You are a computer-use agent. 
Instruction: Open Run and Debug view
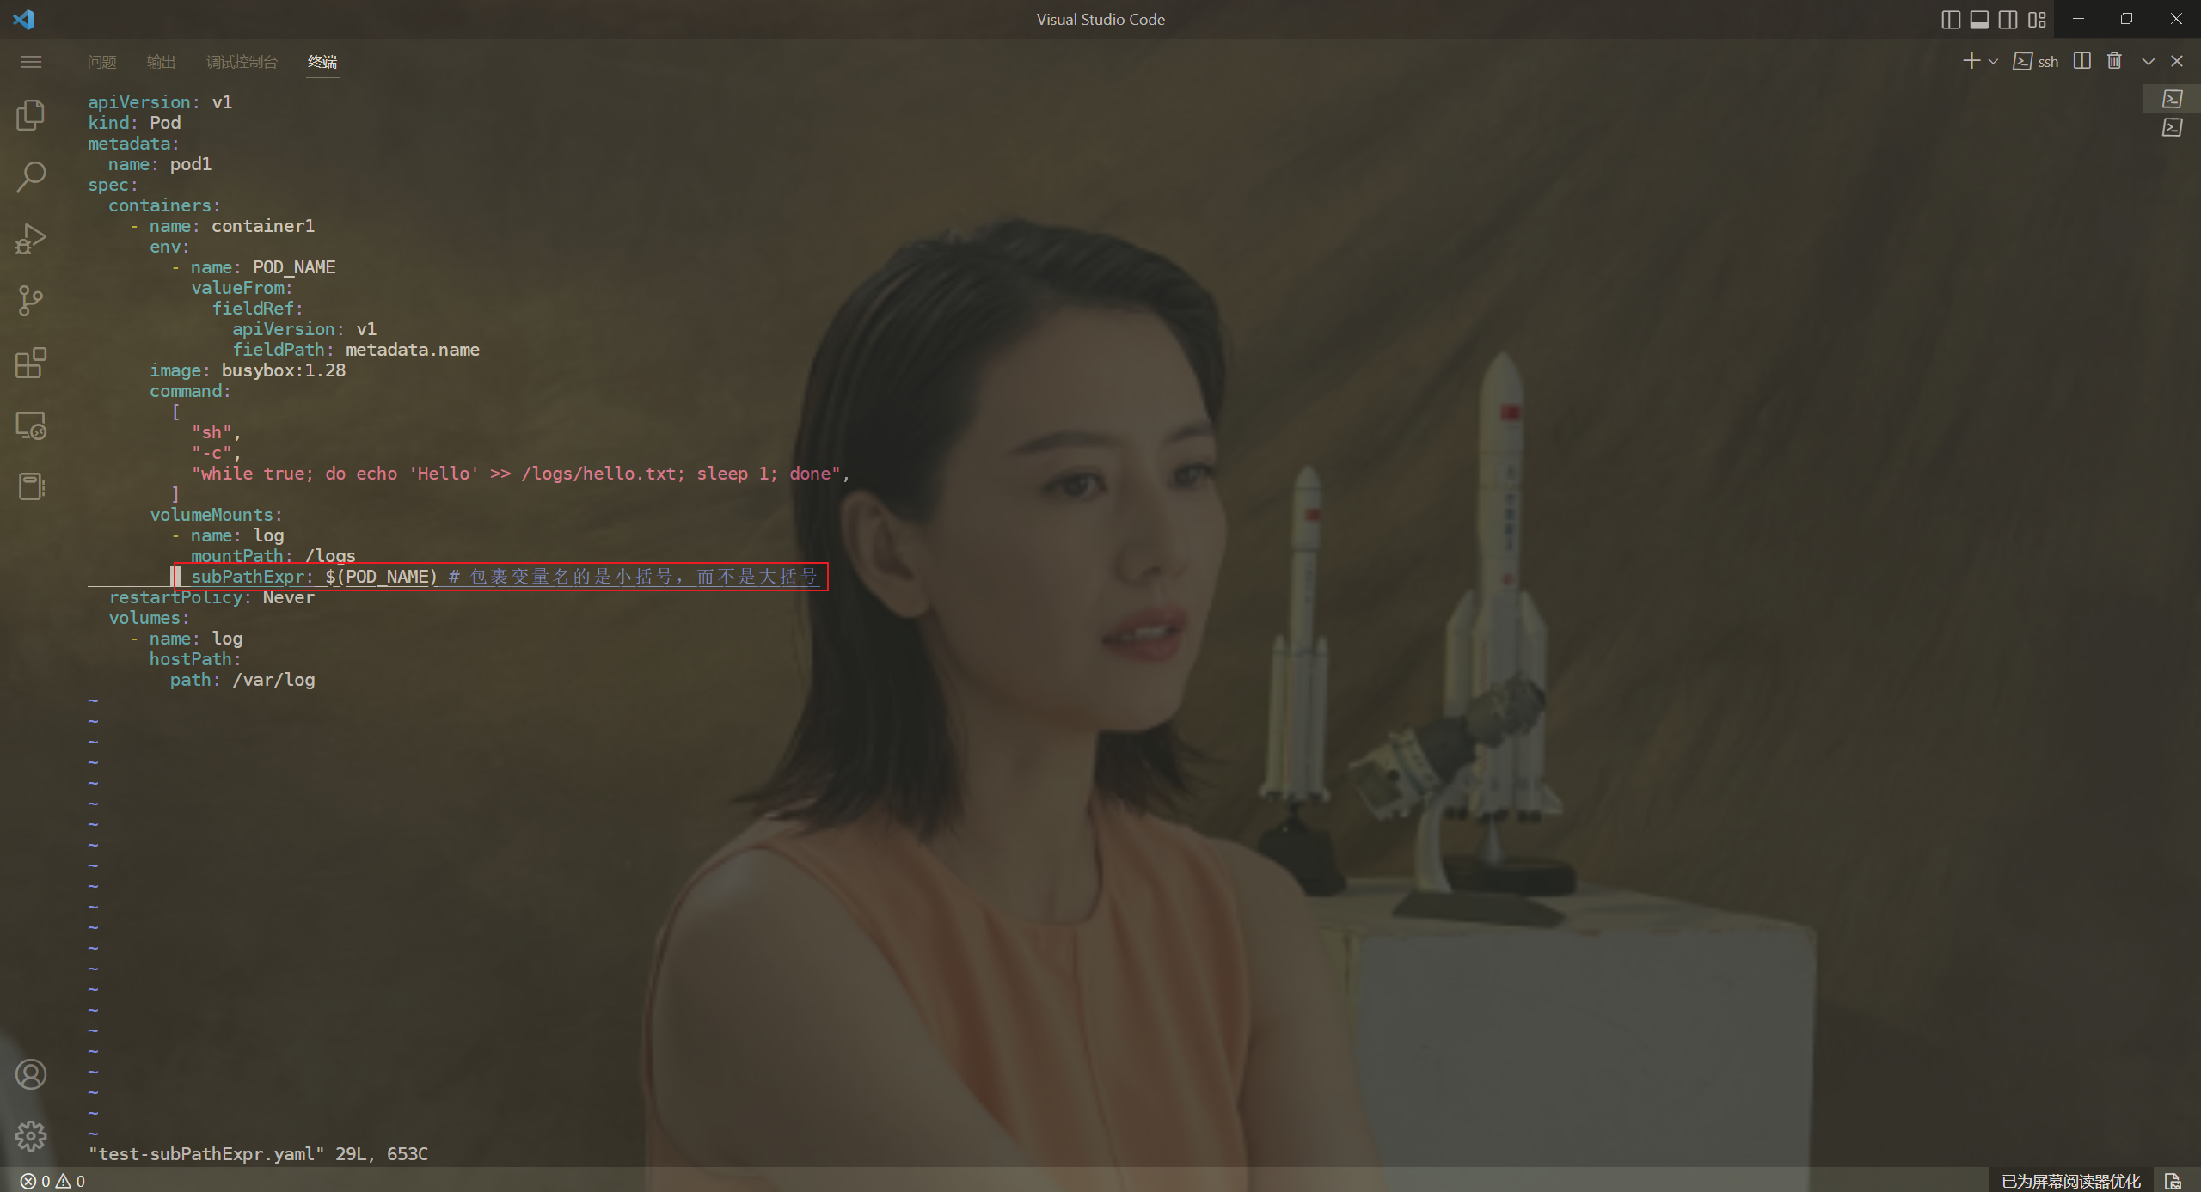point(31,239)
